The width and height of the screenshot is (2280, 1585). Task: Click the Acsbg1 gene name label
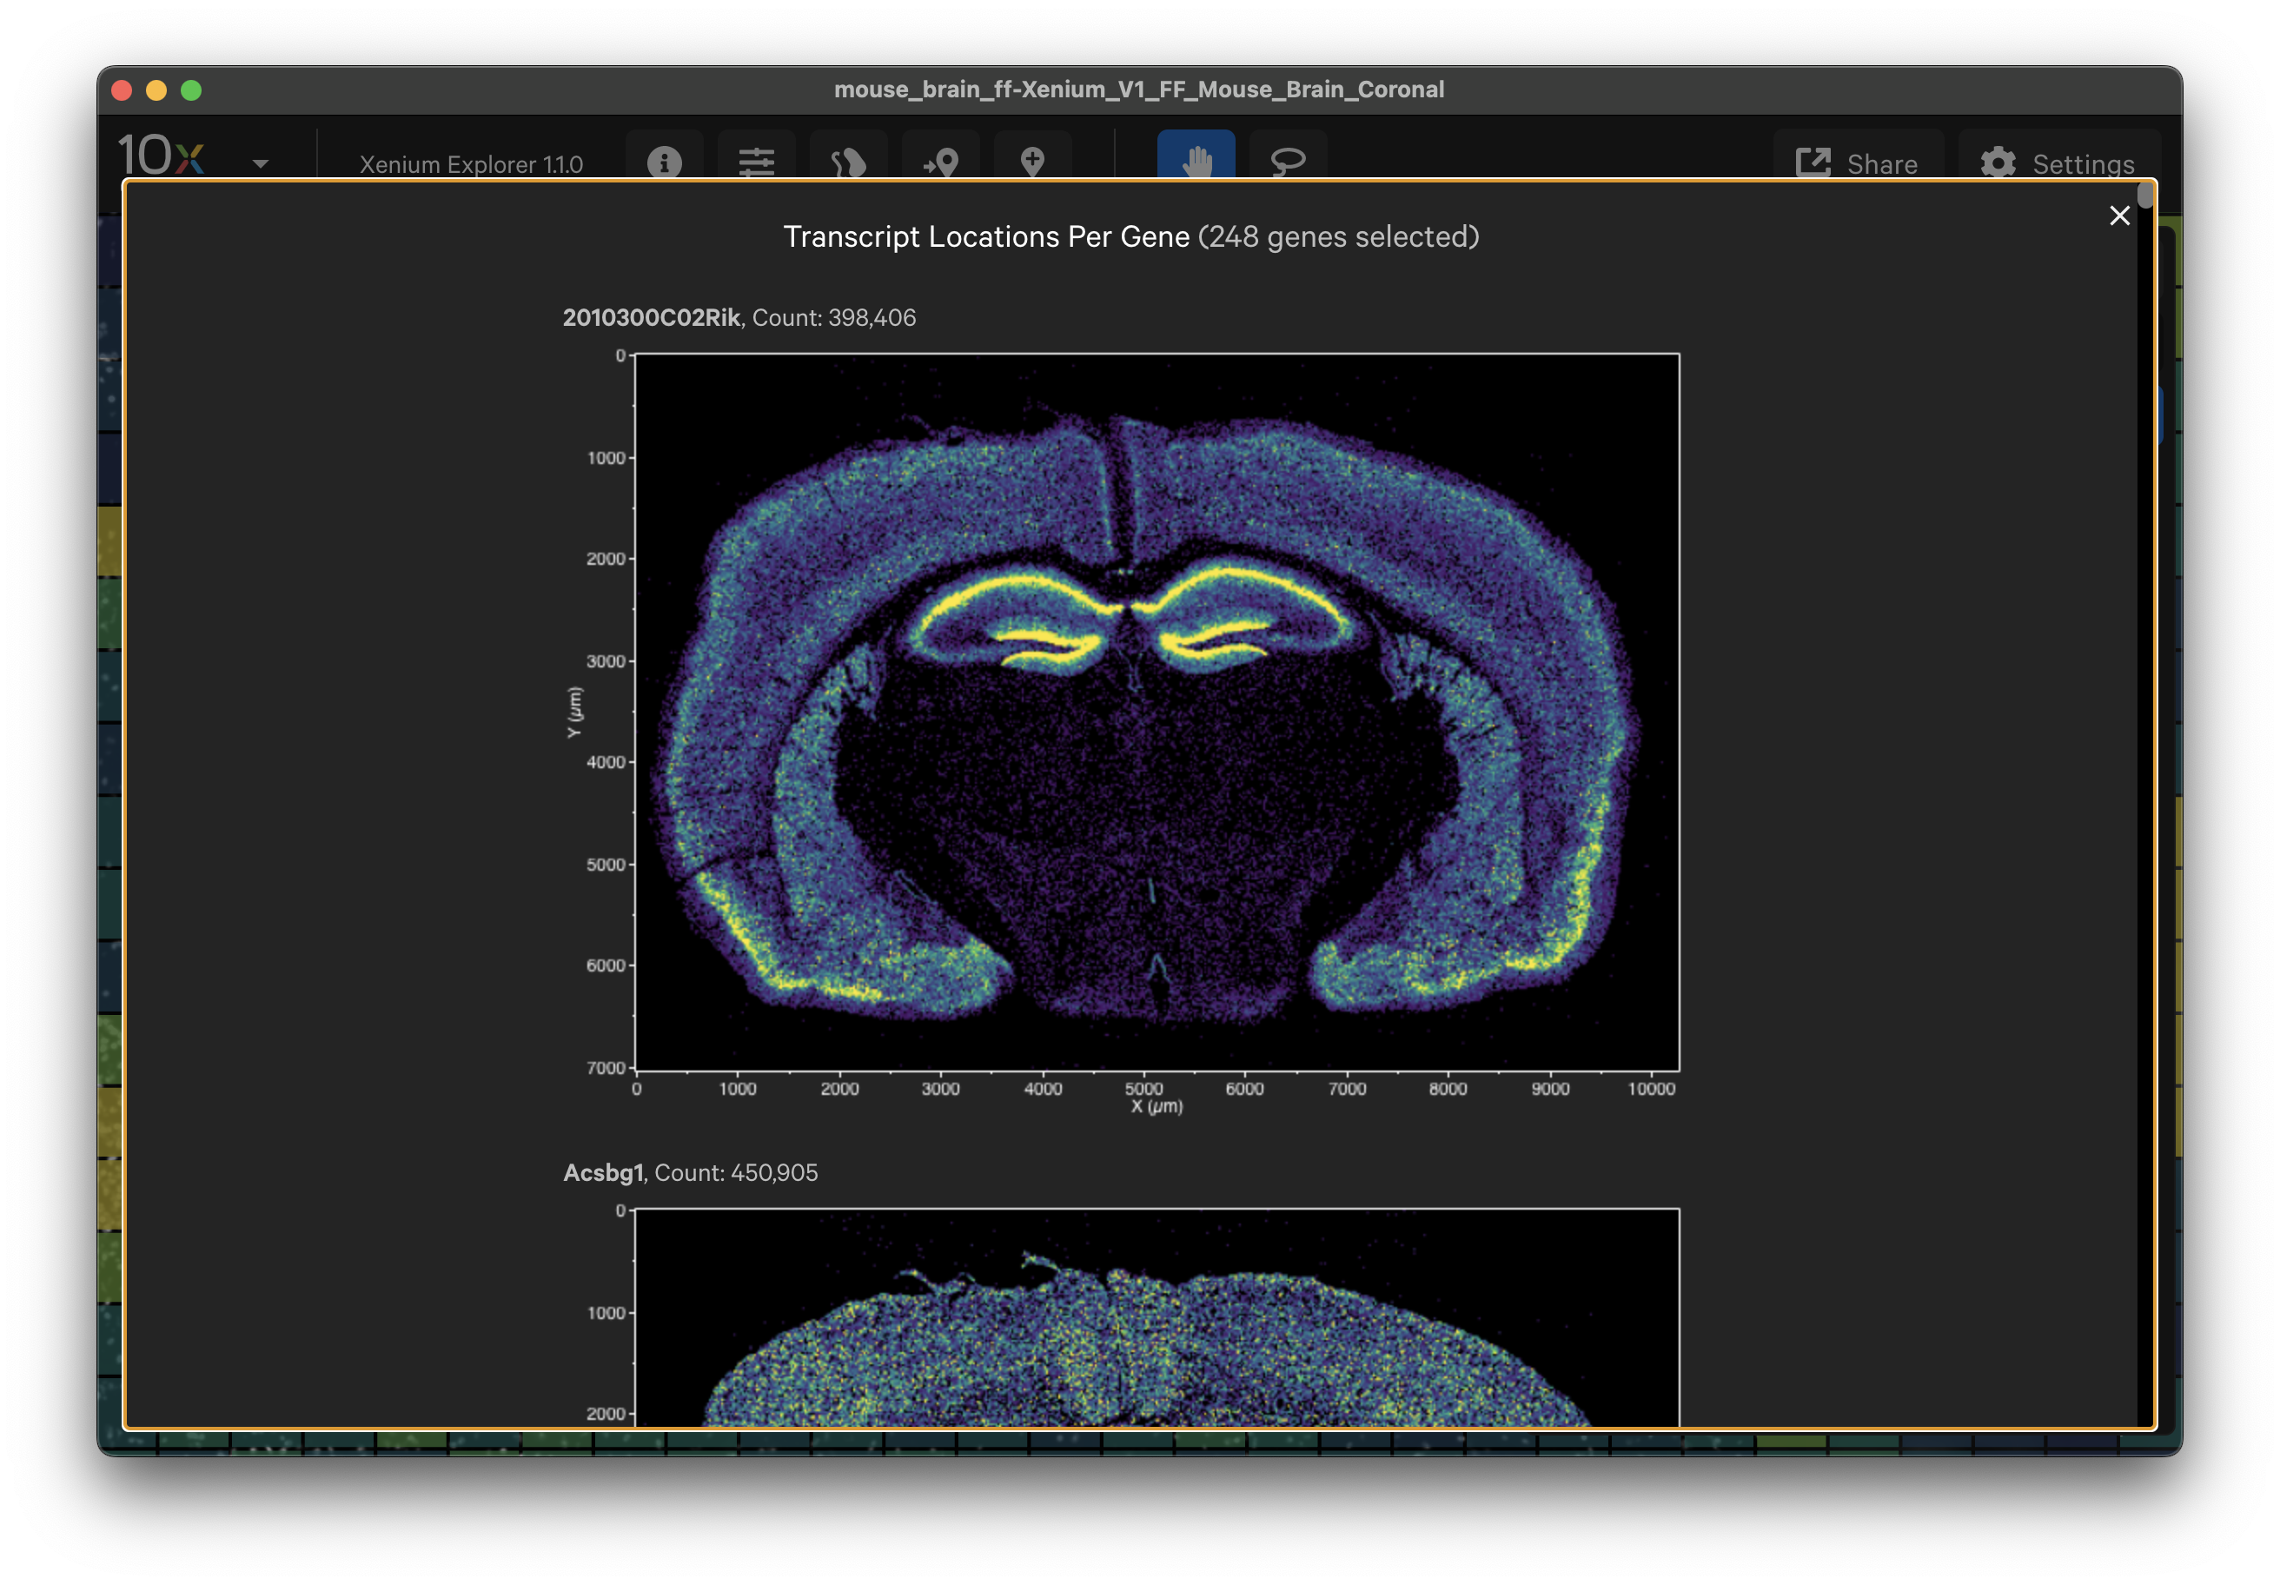click(x=604, y=1173)
